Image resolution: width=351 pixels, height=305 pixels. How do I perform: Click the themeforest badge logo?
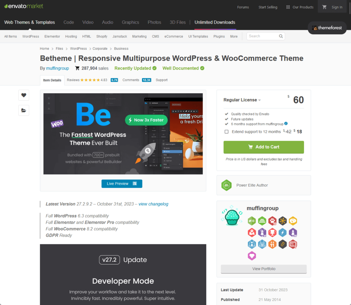[327, 28]
